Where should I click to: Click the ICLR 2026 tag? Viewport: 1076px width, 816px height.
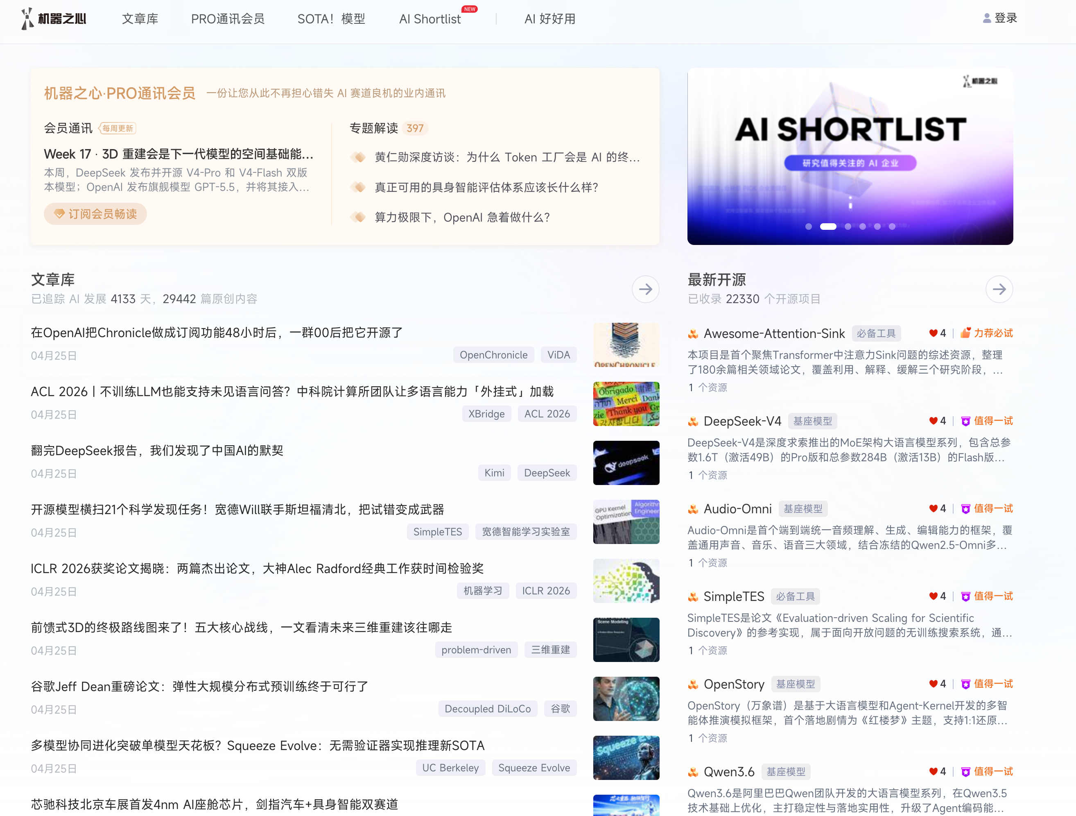[546, 591]
